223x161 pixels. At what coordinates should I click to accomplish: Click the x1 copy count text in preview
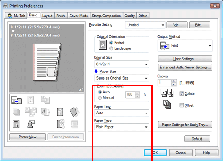tap(81, 89)
